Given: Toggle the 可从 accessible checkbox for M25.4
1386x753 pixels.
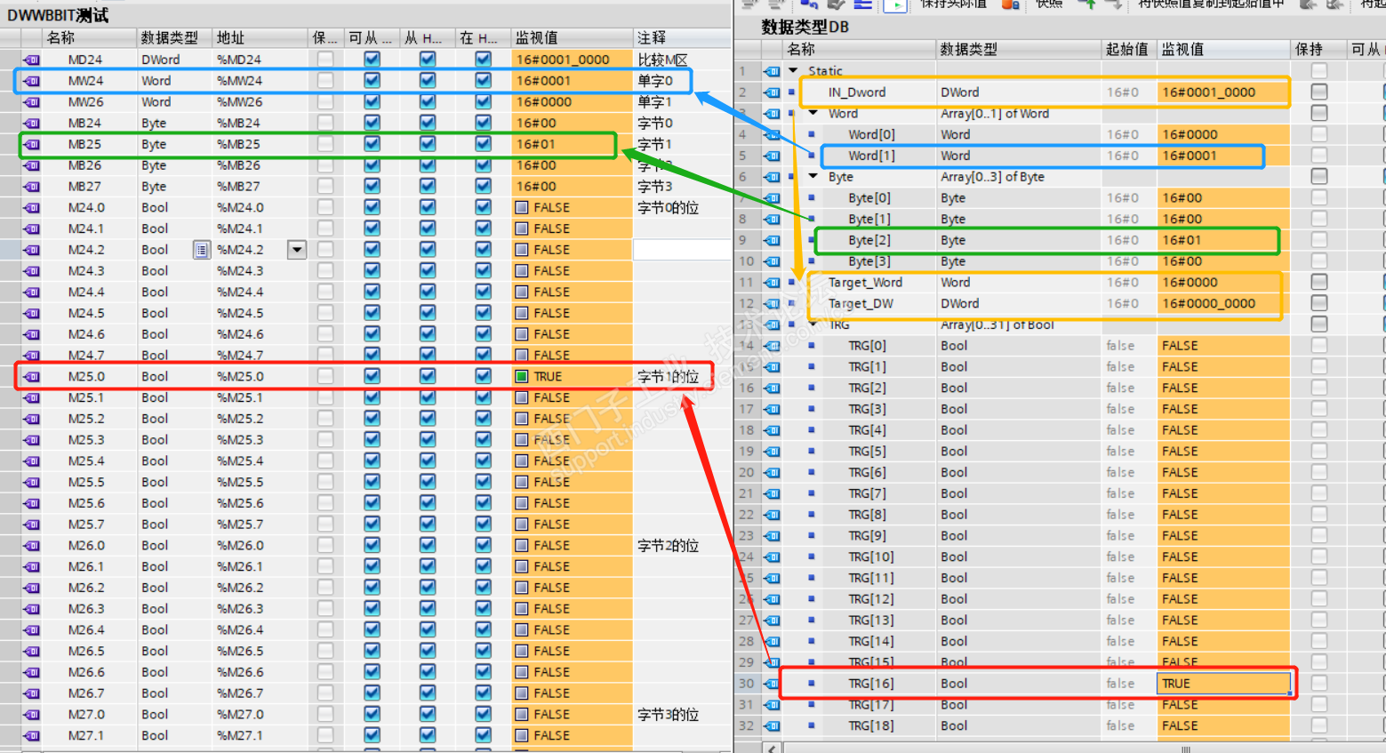Looking at the screenshot, I should click(372, 461).
